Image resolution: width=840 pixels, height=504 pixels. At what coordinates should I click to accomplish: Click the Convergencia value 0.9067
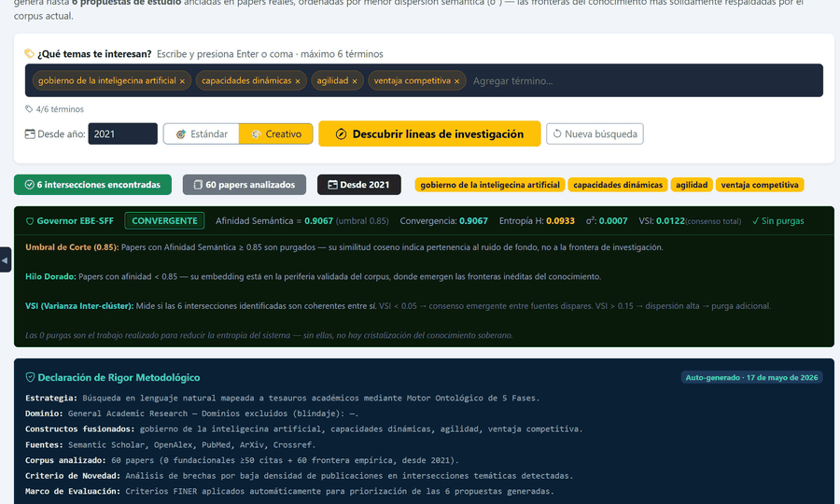pyautogui.click(x=473, y=220)
